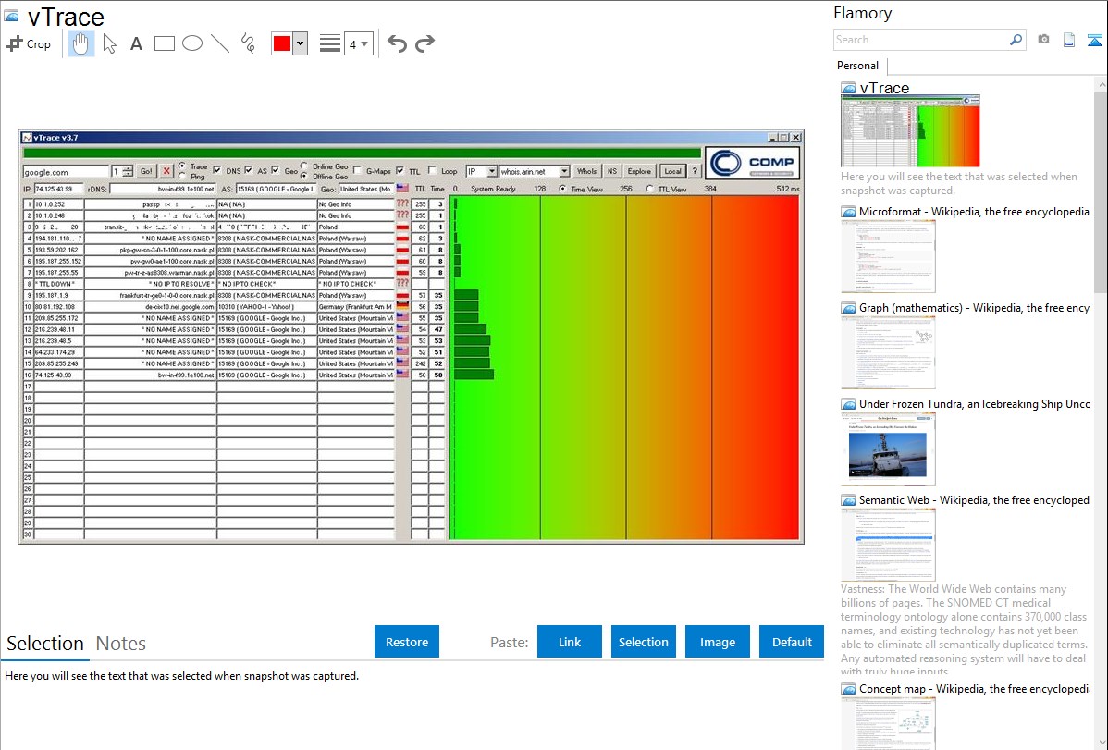The image size is (1108, 750).
Task: Click the document page icon near search
Action: tap(1069, 40)
